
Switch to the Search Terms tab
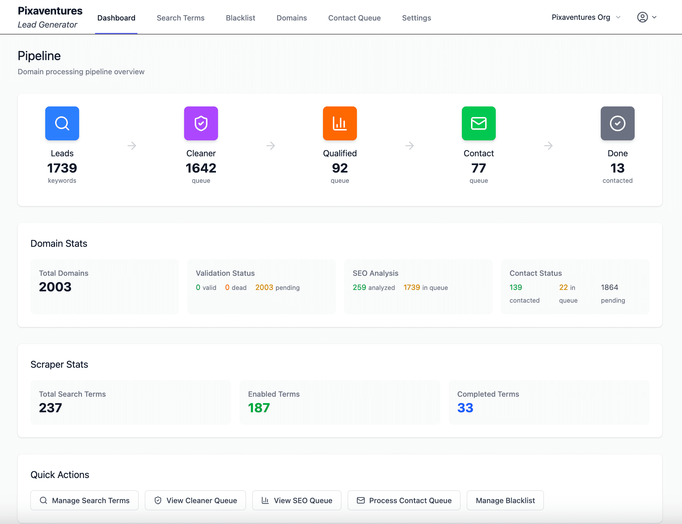click(181, 18)
